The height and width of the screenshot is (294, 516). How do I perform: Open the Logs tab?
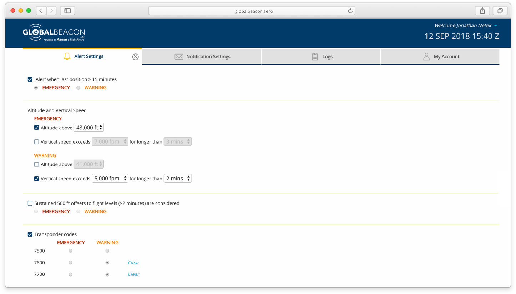pyautogui.click(x=321, y=57)
